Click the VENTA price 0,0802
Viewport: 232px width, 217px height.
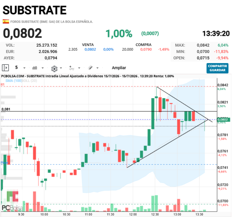[x=90, y=49]
